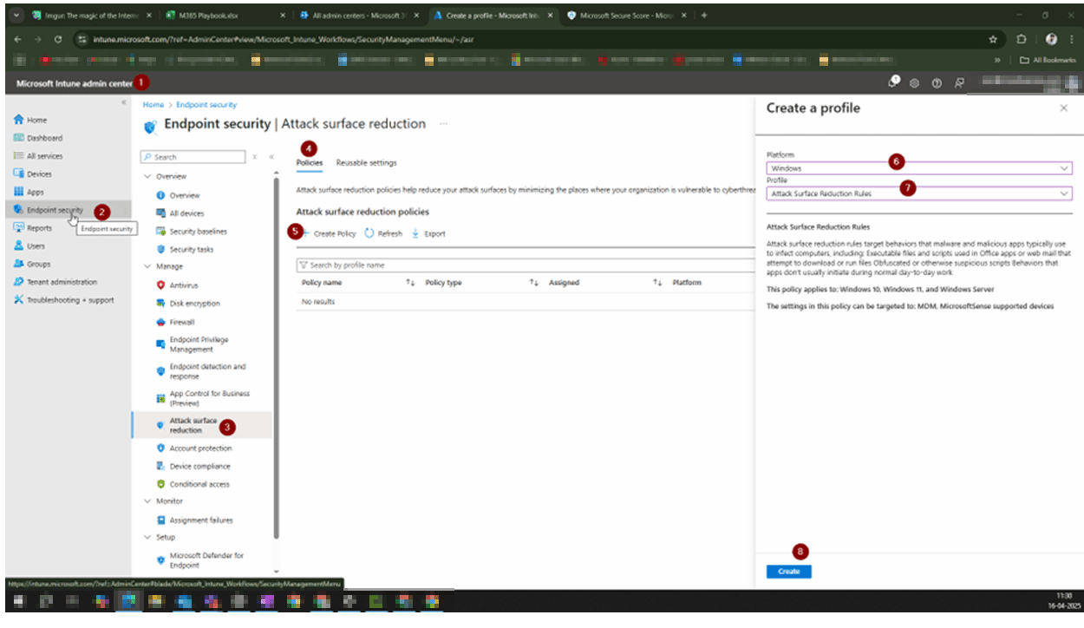Go to Devices in left navigation
This screenshot has width=1084, height=628.
coord(33,173)
